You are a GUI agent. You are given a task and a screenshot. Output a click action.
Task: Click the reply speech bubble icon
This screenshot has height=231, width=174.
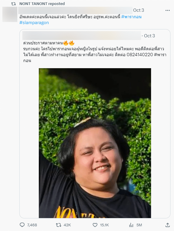22,225
